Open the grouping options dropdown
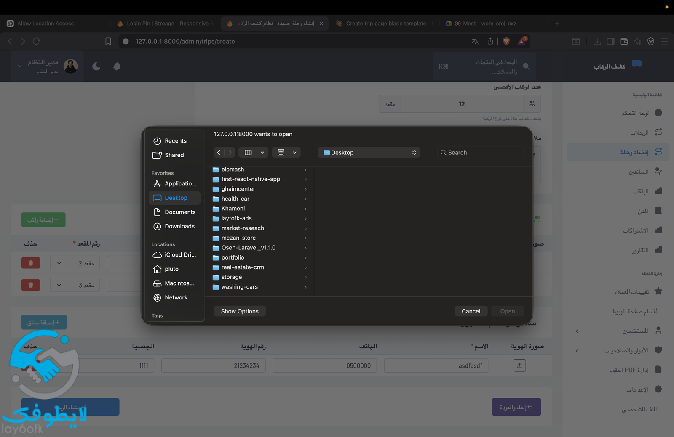 [294, 153]
